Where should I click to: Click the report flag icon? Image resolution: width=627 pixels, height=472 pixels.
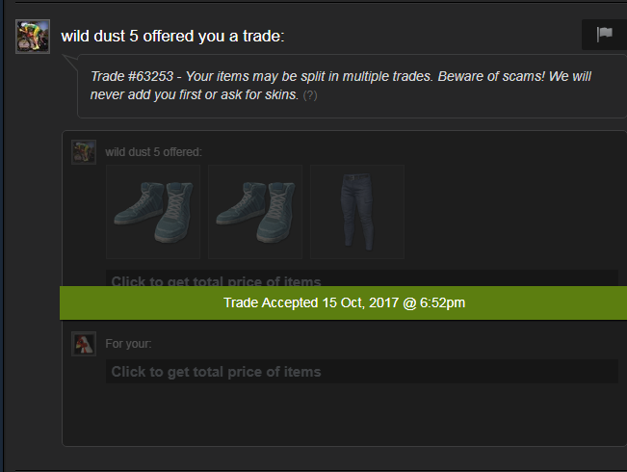[604, 34]
